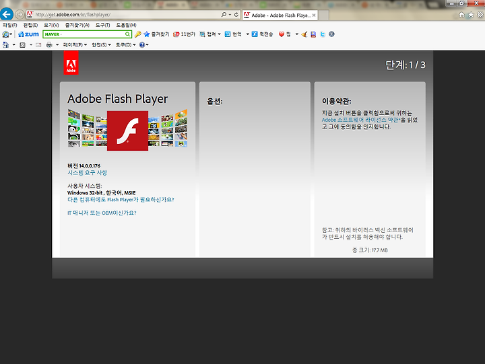Image resolution: width=485 pixels, height=364 pixels.
Task: Open the Home icon at top right
Action: click(461, 15)
